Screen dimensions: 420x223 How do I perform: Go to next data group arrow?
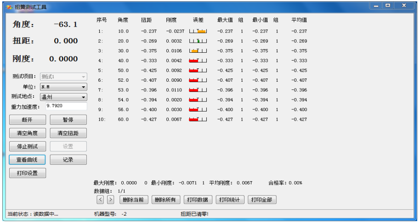tap(110, 200)
